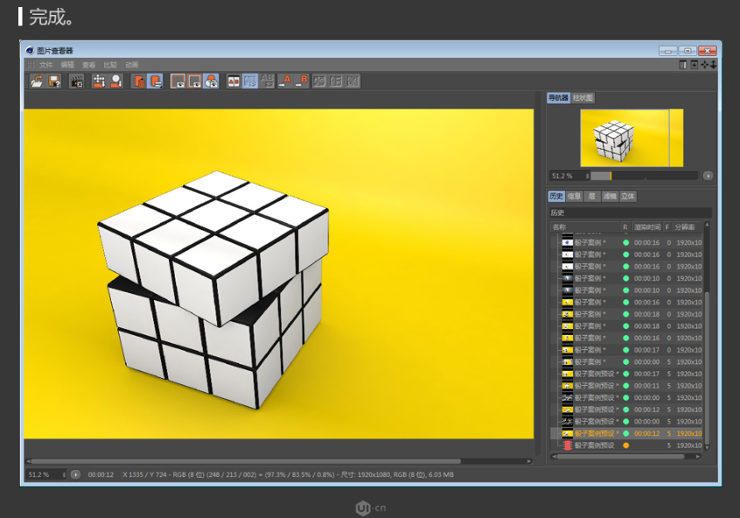Open the status bar 51.2% zoom dropdown
Viewport: 740px width, 518px height.
coord(45,474)
